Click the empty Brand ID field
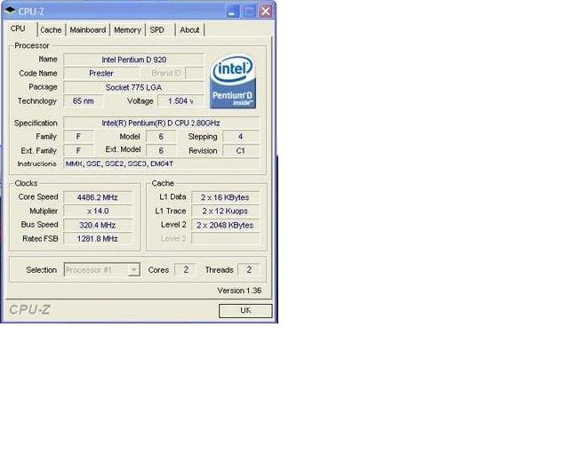 tap(195, 73)
